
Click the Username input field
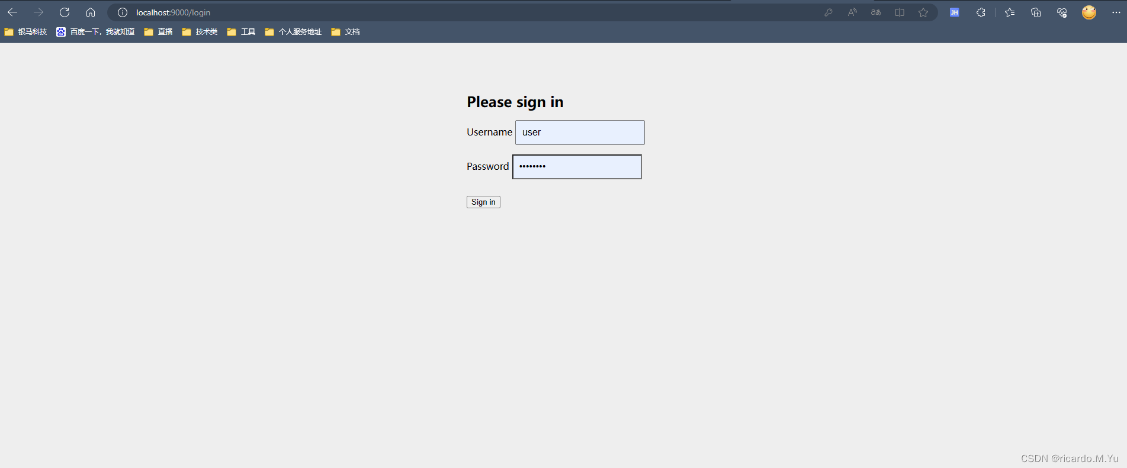(580, 133)
